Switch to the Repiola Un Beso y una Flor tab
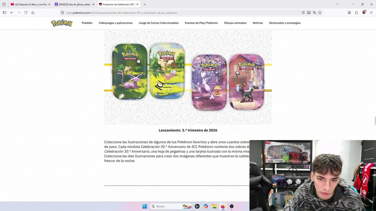This screenshot has width=376, height=211. [x=30, y=4]
